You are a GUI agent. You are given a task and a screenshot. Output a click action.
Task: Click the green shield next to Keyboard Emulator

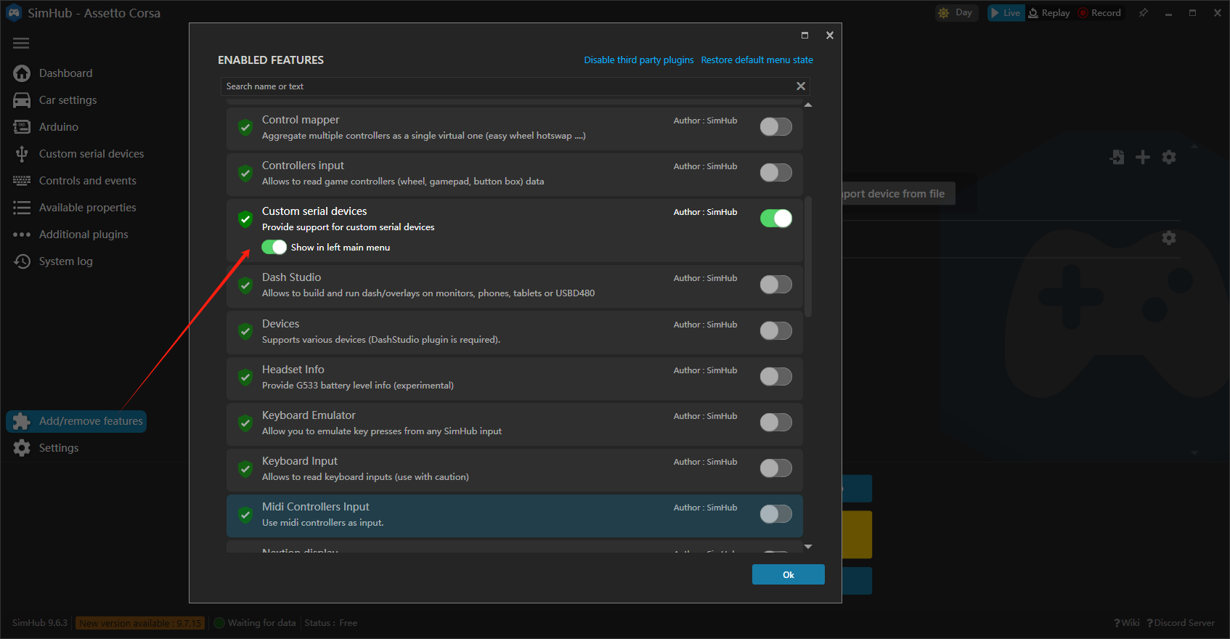coord(245,423)
